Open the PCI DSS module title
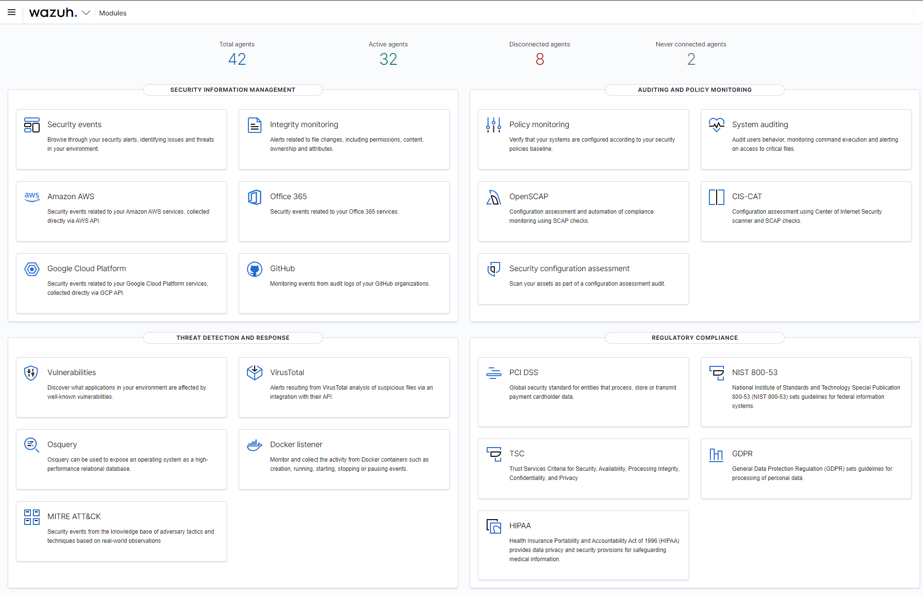Screen dimensions: 923x596 (524, 373)
